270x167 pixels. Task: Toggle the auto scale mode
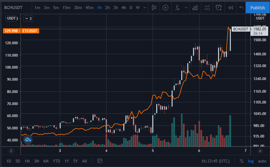262,161
